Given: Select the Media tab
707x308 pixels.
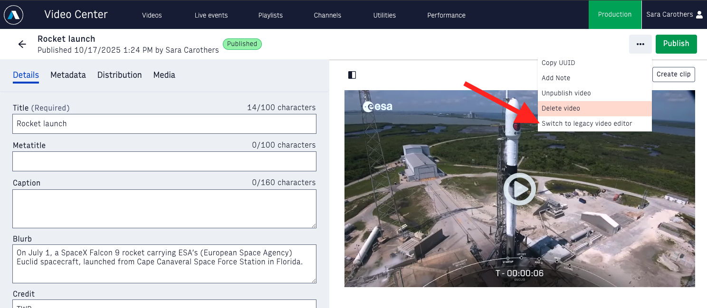Looking at the screenshot, I should pyautogui.click(x=164, y=75).
